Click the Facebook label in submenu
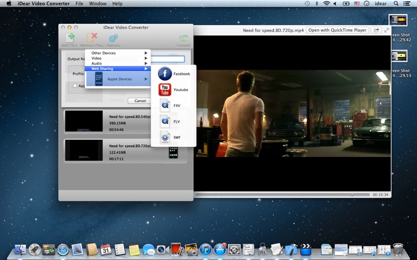Image resolution: width=417 pixels, height=260 pixels. (x=181, y=74)
